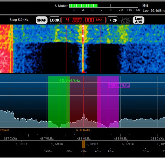Screen dimensions: 165x158
Task: Click the green notch filter band
Action: 59,102
